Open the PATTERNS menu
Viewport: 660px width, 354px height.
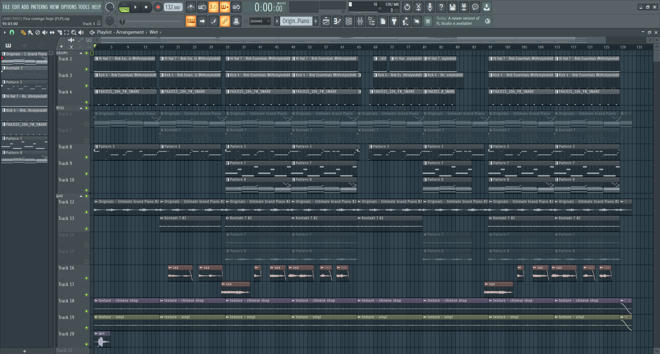click(39, 7)
